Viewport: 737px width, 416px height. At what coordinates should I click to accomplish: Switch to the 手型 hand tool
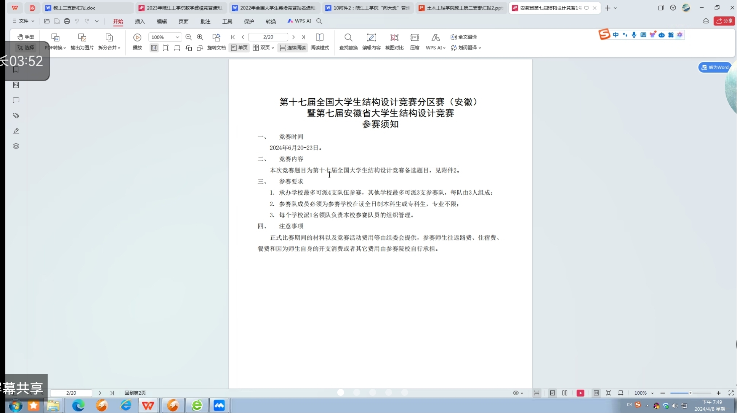tap(26, 37)
